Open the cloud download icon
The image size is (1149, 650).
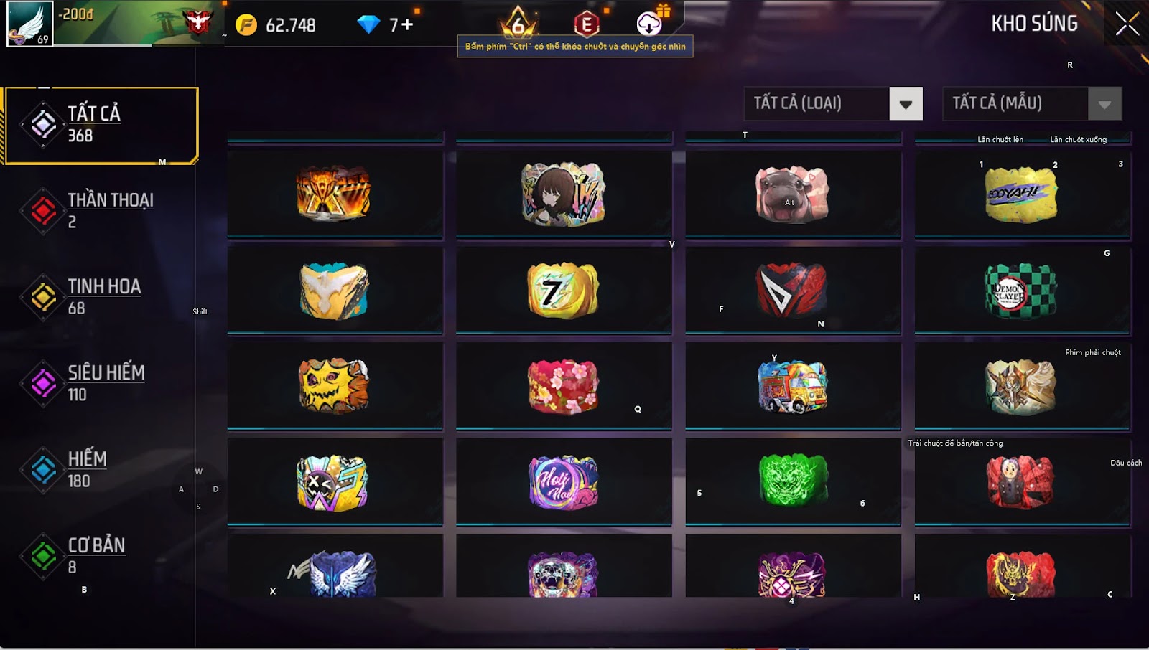point(649,24)
